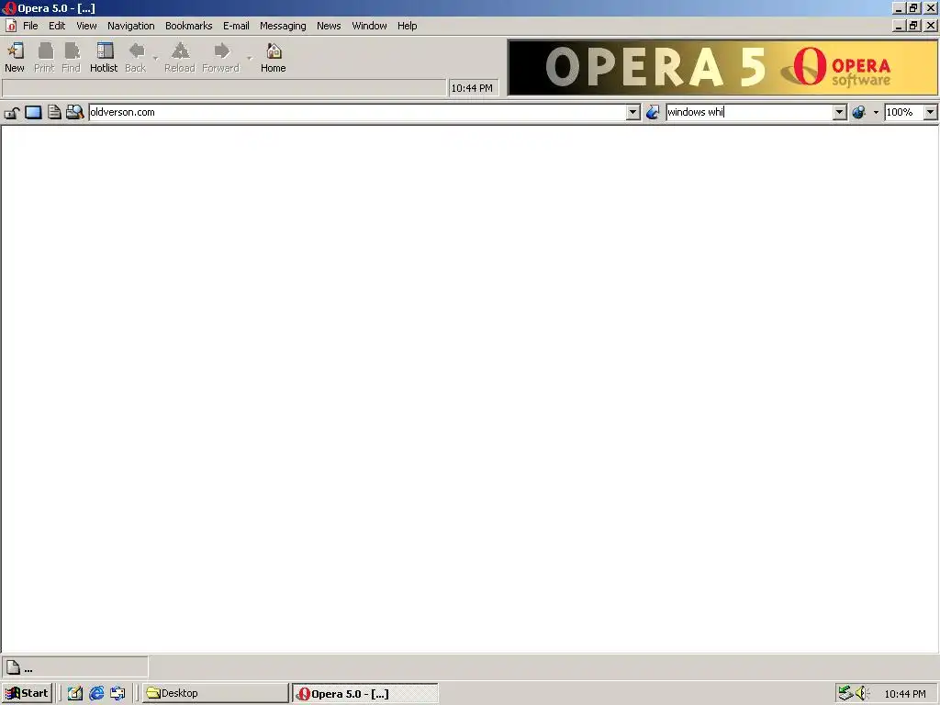Image resolution: width=940 pixels, height=705 pixels.
Task: Open the View menu
Action: coord(86,26)
